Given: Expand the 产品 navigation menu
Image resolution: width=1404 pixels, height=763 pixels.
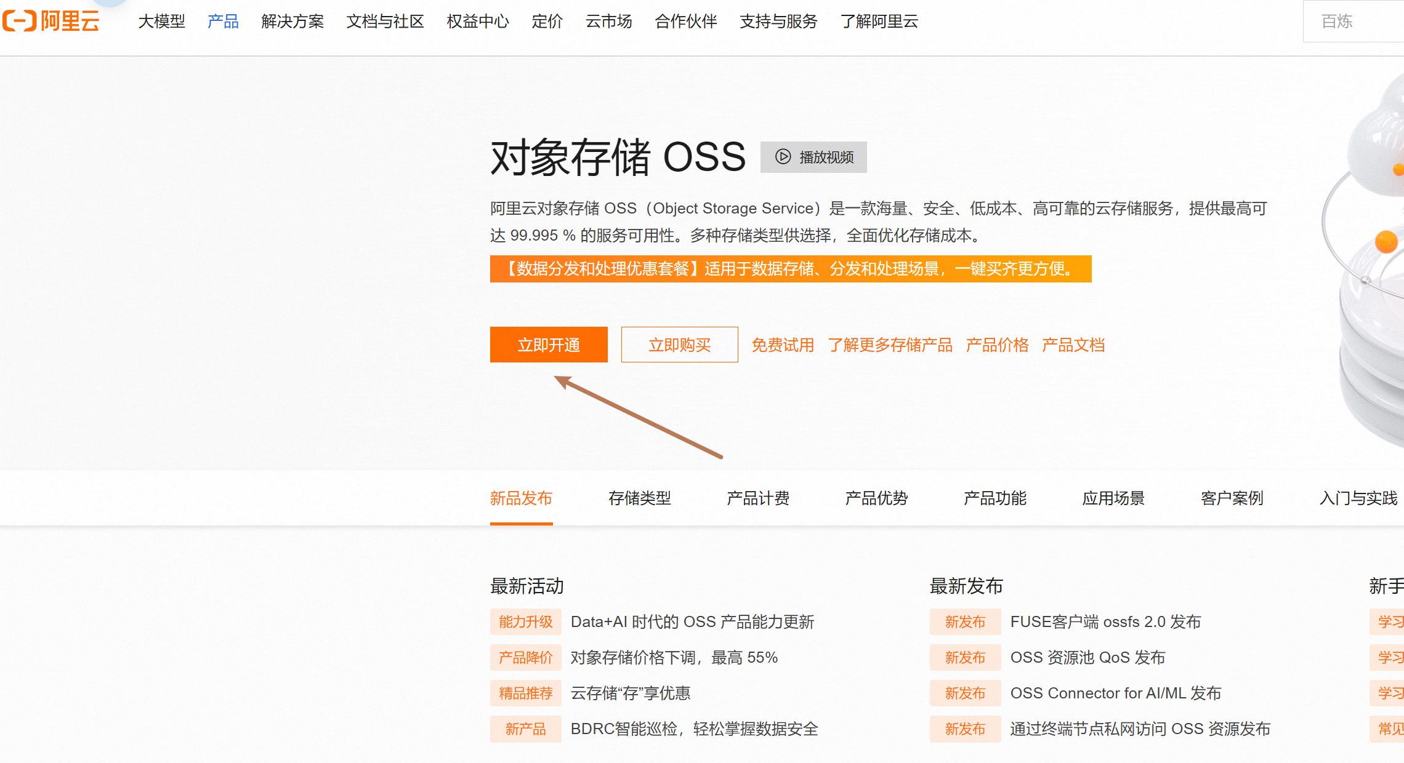Looking at the screenshot, I should click(223, 22).
